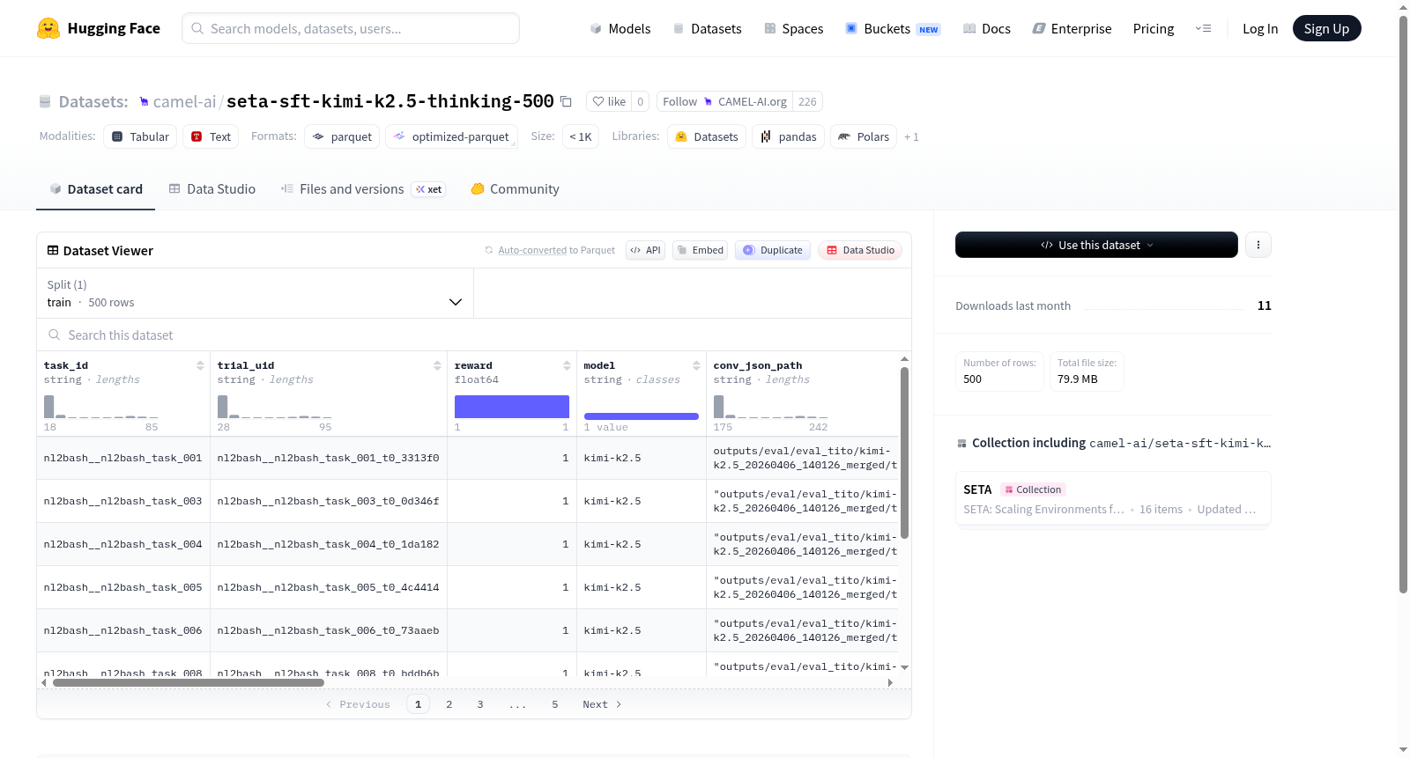The height and width of the screenshot is (758, 1410).
Task: Click the Sign Up button
Action: pyautogui.click(x=1326, y=28)
